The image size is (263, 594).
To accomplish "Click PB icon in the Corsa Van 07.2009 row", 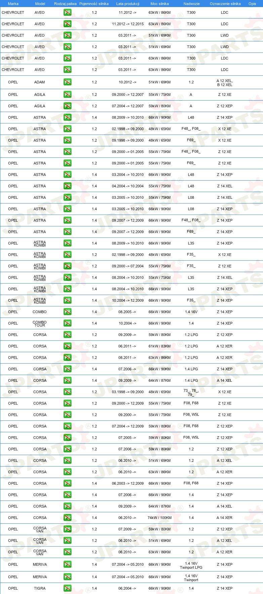I will tap(68, 529).
